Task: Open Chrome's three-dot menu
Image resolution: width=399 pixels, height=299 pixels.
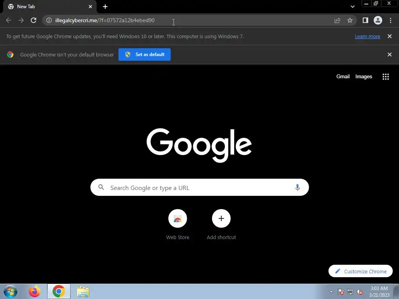Action: (390, 20)
